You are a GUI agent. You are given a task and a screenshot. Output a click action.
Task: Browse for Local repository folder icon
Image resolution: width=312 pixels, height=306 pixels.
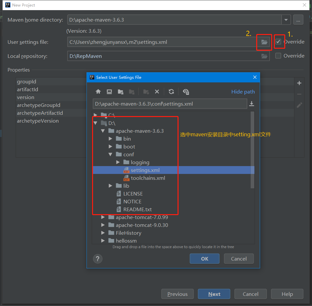264,56
